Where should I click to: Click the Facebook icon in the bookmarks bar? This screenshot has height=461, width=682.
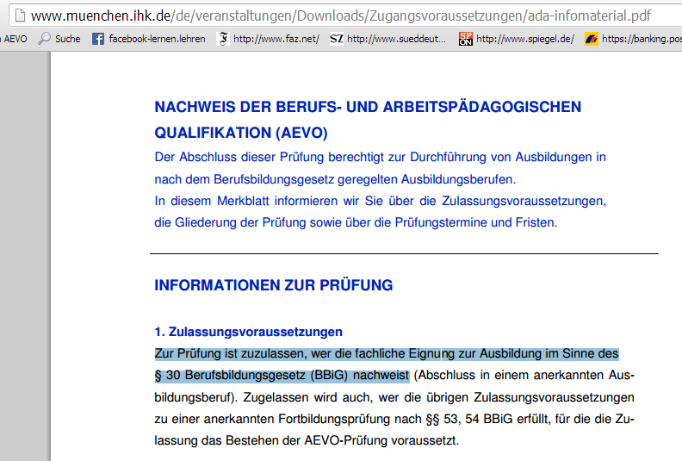(x=98, y=39)
